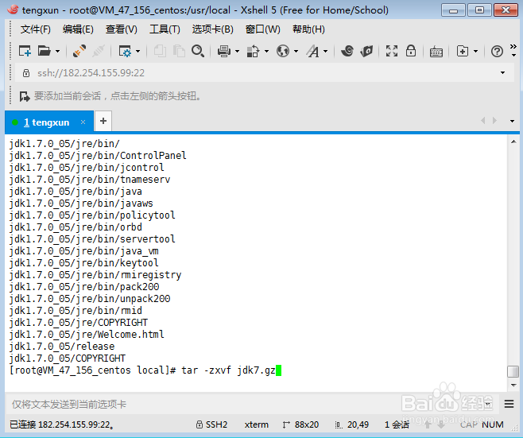Click the globe encoding icon
523x438 pixels.
click(283, 51)
